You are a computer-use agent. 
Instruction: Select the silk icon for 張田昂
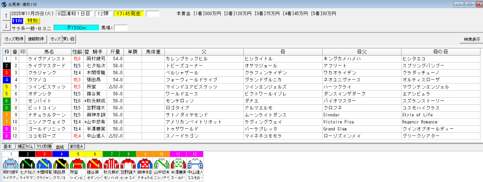point(61,163)
